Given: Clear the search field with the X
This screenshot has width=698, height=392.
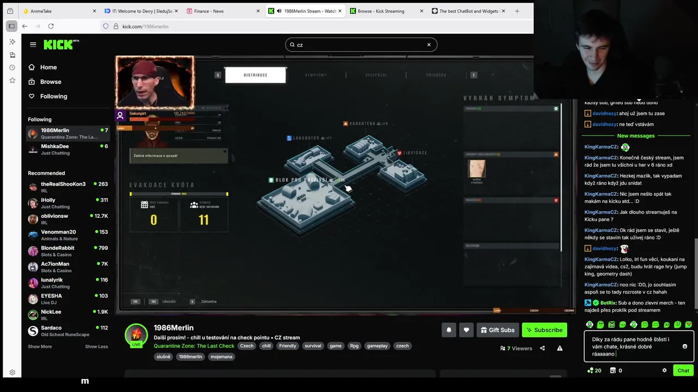Looking at the screenshot, I should pyautogui.click(x=429, y=45).
